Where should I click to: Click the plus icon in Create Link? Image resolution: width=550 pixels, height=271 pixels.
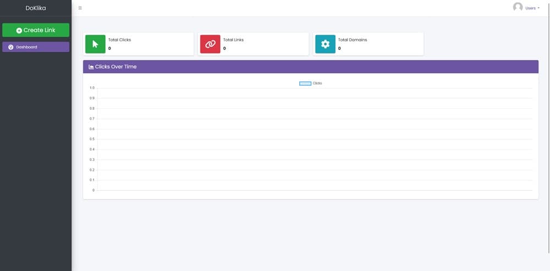point(19,31)
